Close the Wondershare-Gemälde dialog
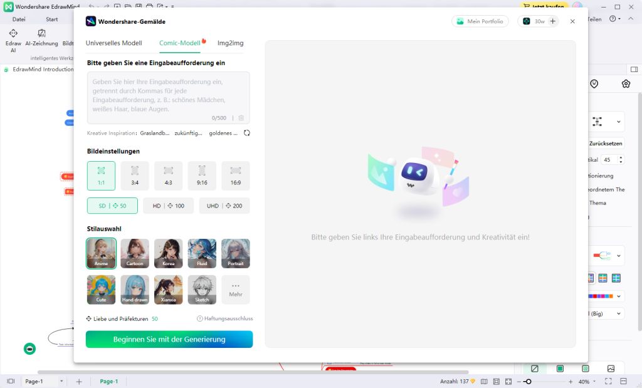Screen dimensions: 642x388 pos(572,21)
